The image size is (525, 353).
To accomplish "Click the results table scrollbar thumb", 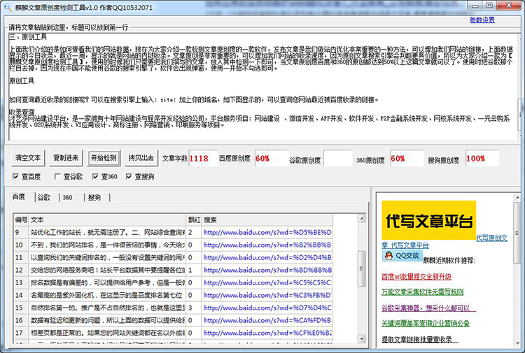I will tap(362, 268).
